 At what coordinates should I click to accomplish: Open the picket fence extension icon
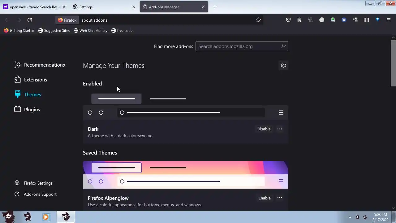tap(366, 20)
